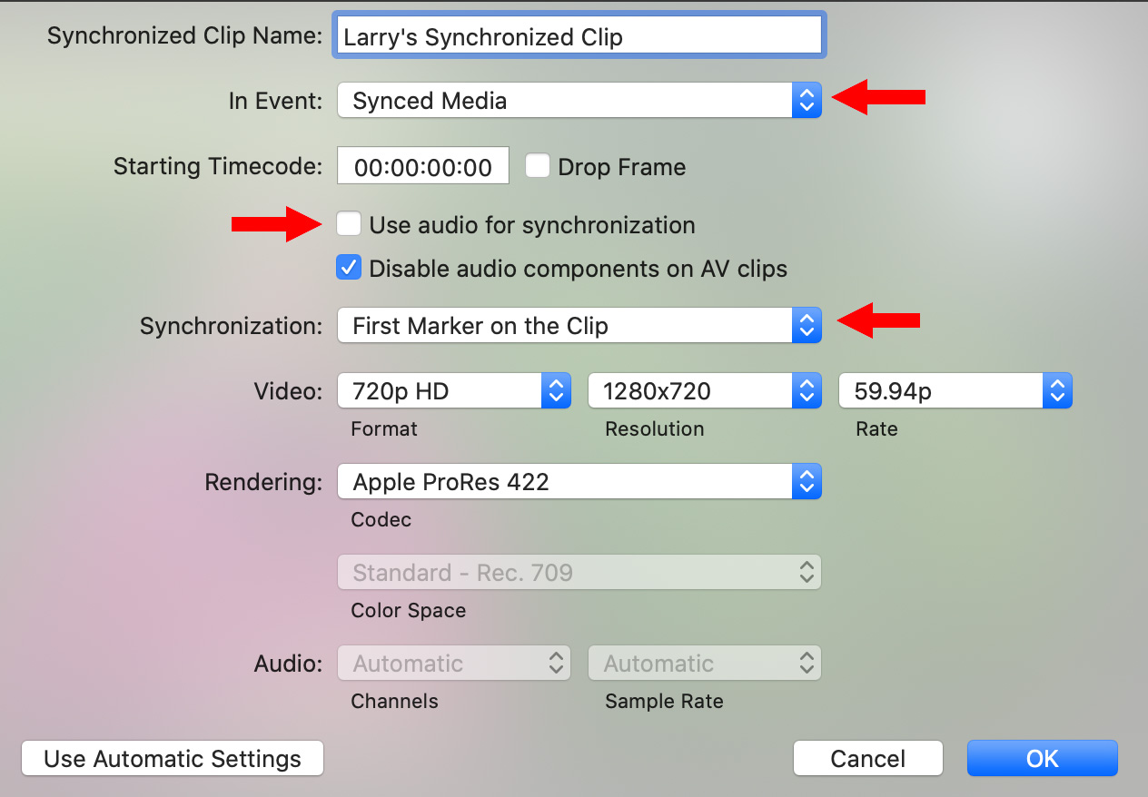The image size is (1148, 797).
Task: Click the Channels caption
Action: (x=394, y=702)
